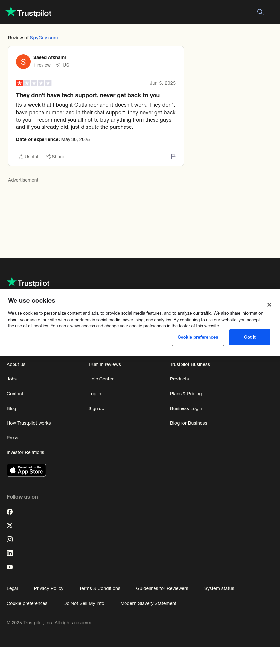Click the Trustpilot logo in footer
280x647 pixels.
[28, 282]
